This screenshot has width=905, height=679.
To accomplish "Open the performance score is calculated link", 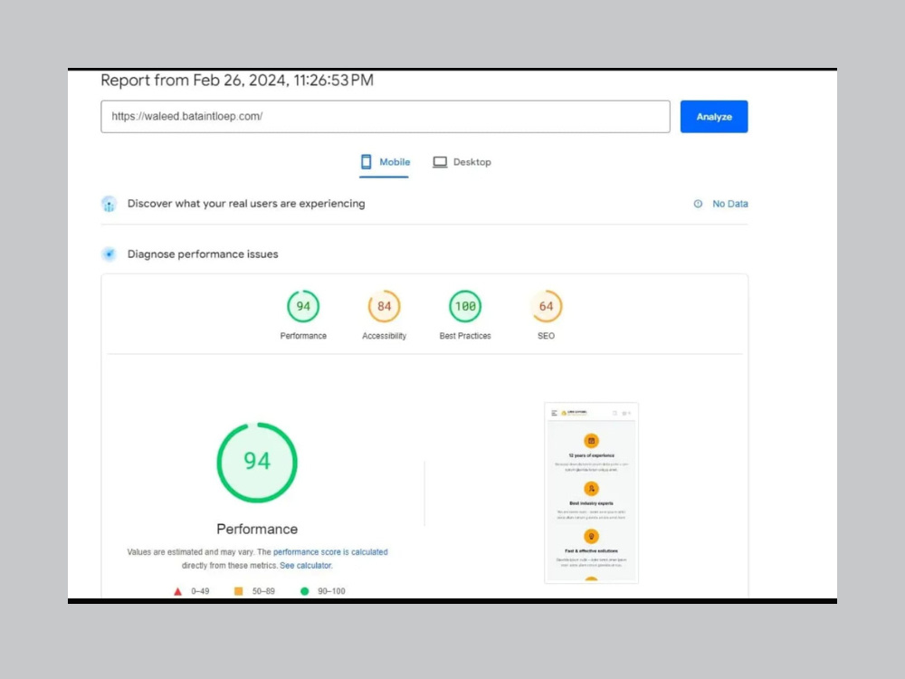I will 330,552.
